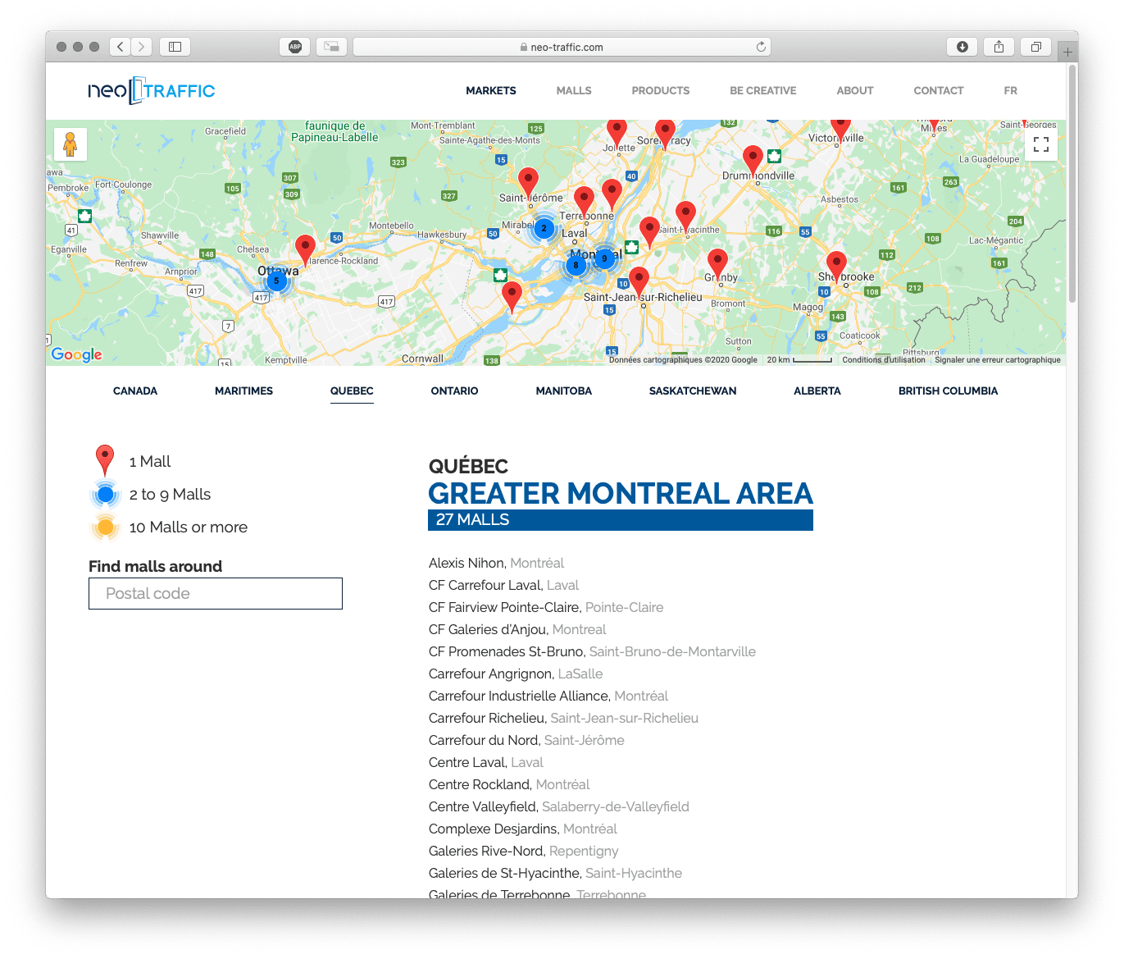Click the blue cluster marker labeled 9

[604, 258]
